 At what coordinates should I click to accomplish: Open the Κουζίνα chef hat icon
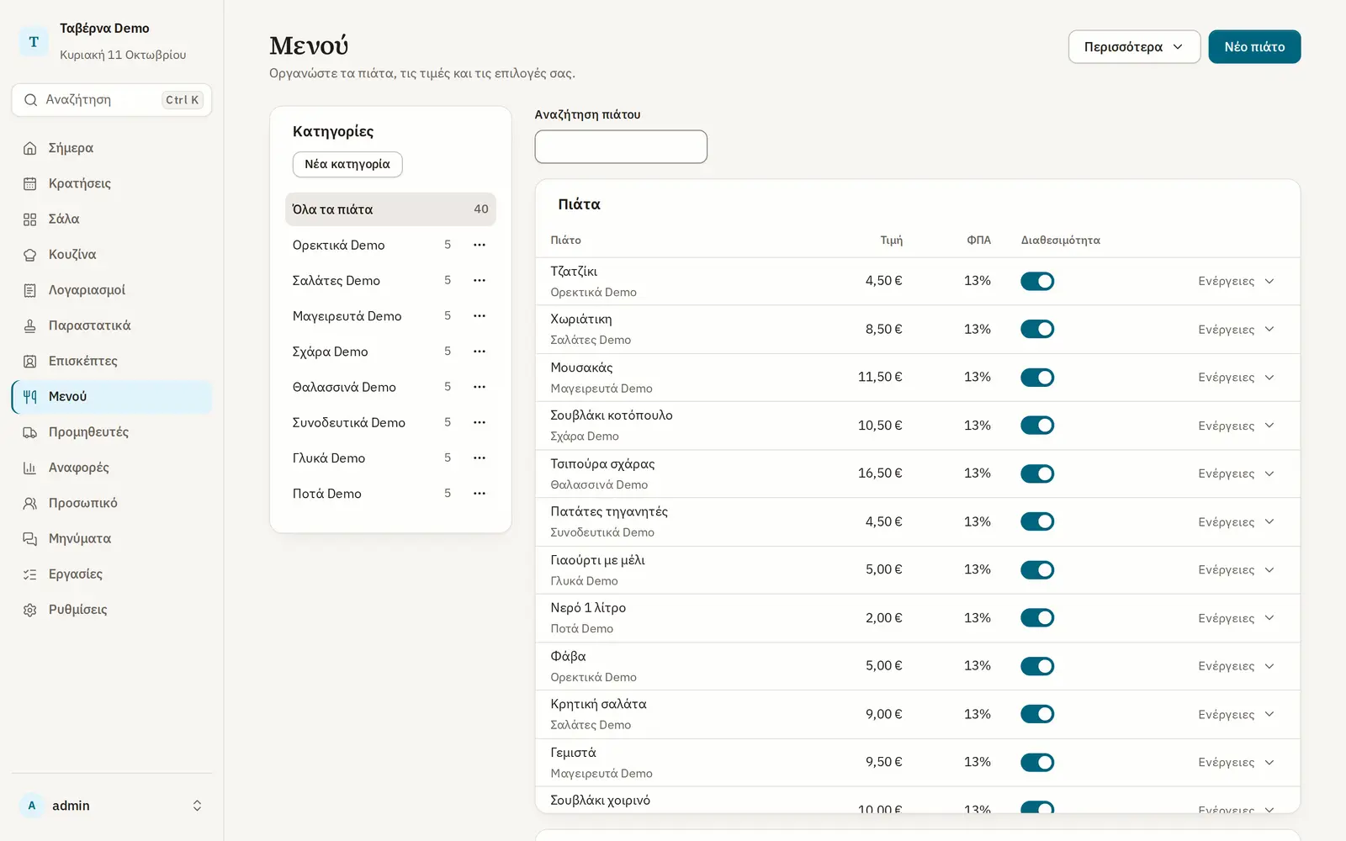[x=30, y=255]
